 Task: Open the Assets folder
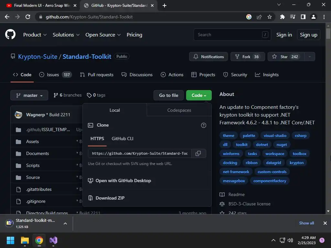(x=32, y=141)
